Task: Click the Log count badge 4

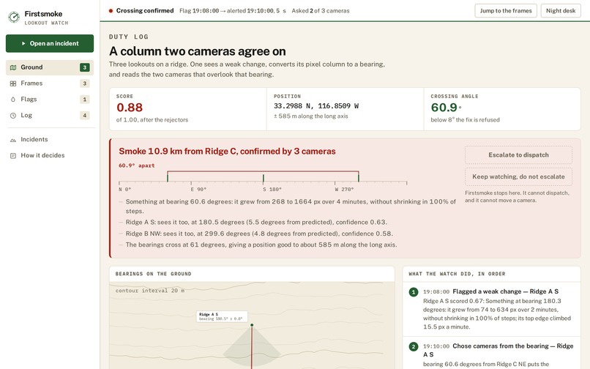Action: (x=85, y=116)
